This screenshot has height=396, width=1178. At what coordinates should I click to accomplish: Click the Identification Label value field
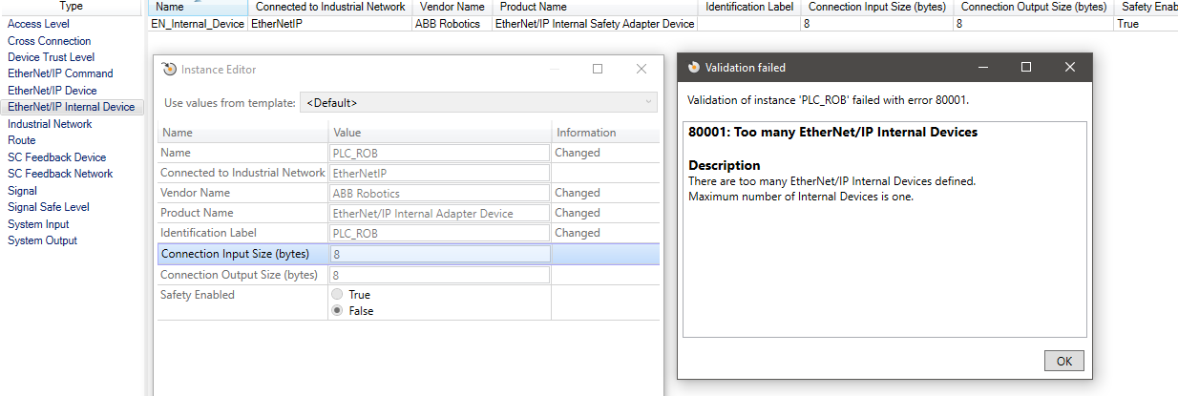point(440,233)
